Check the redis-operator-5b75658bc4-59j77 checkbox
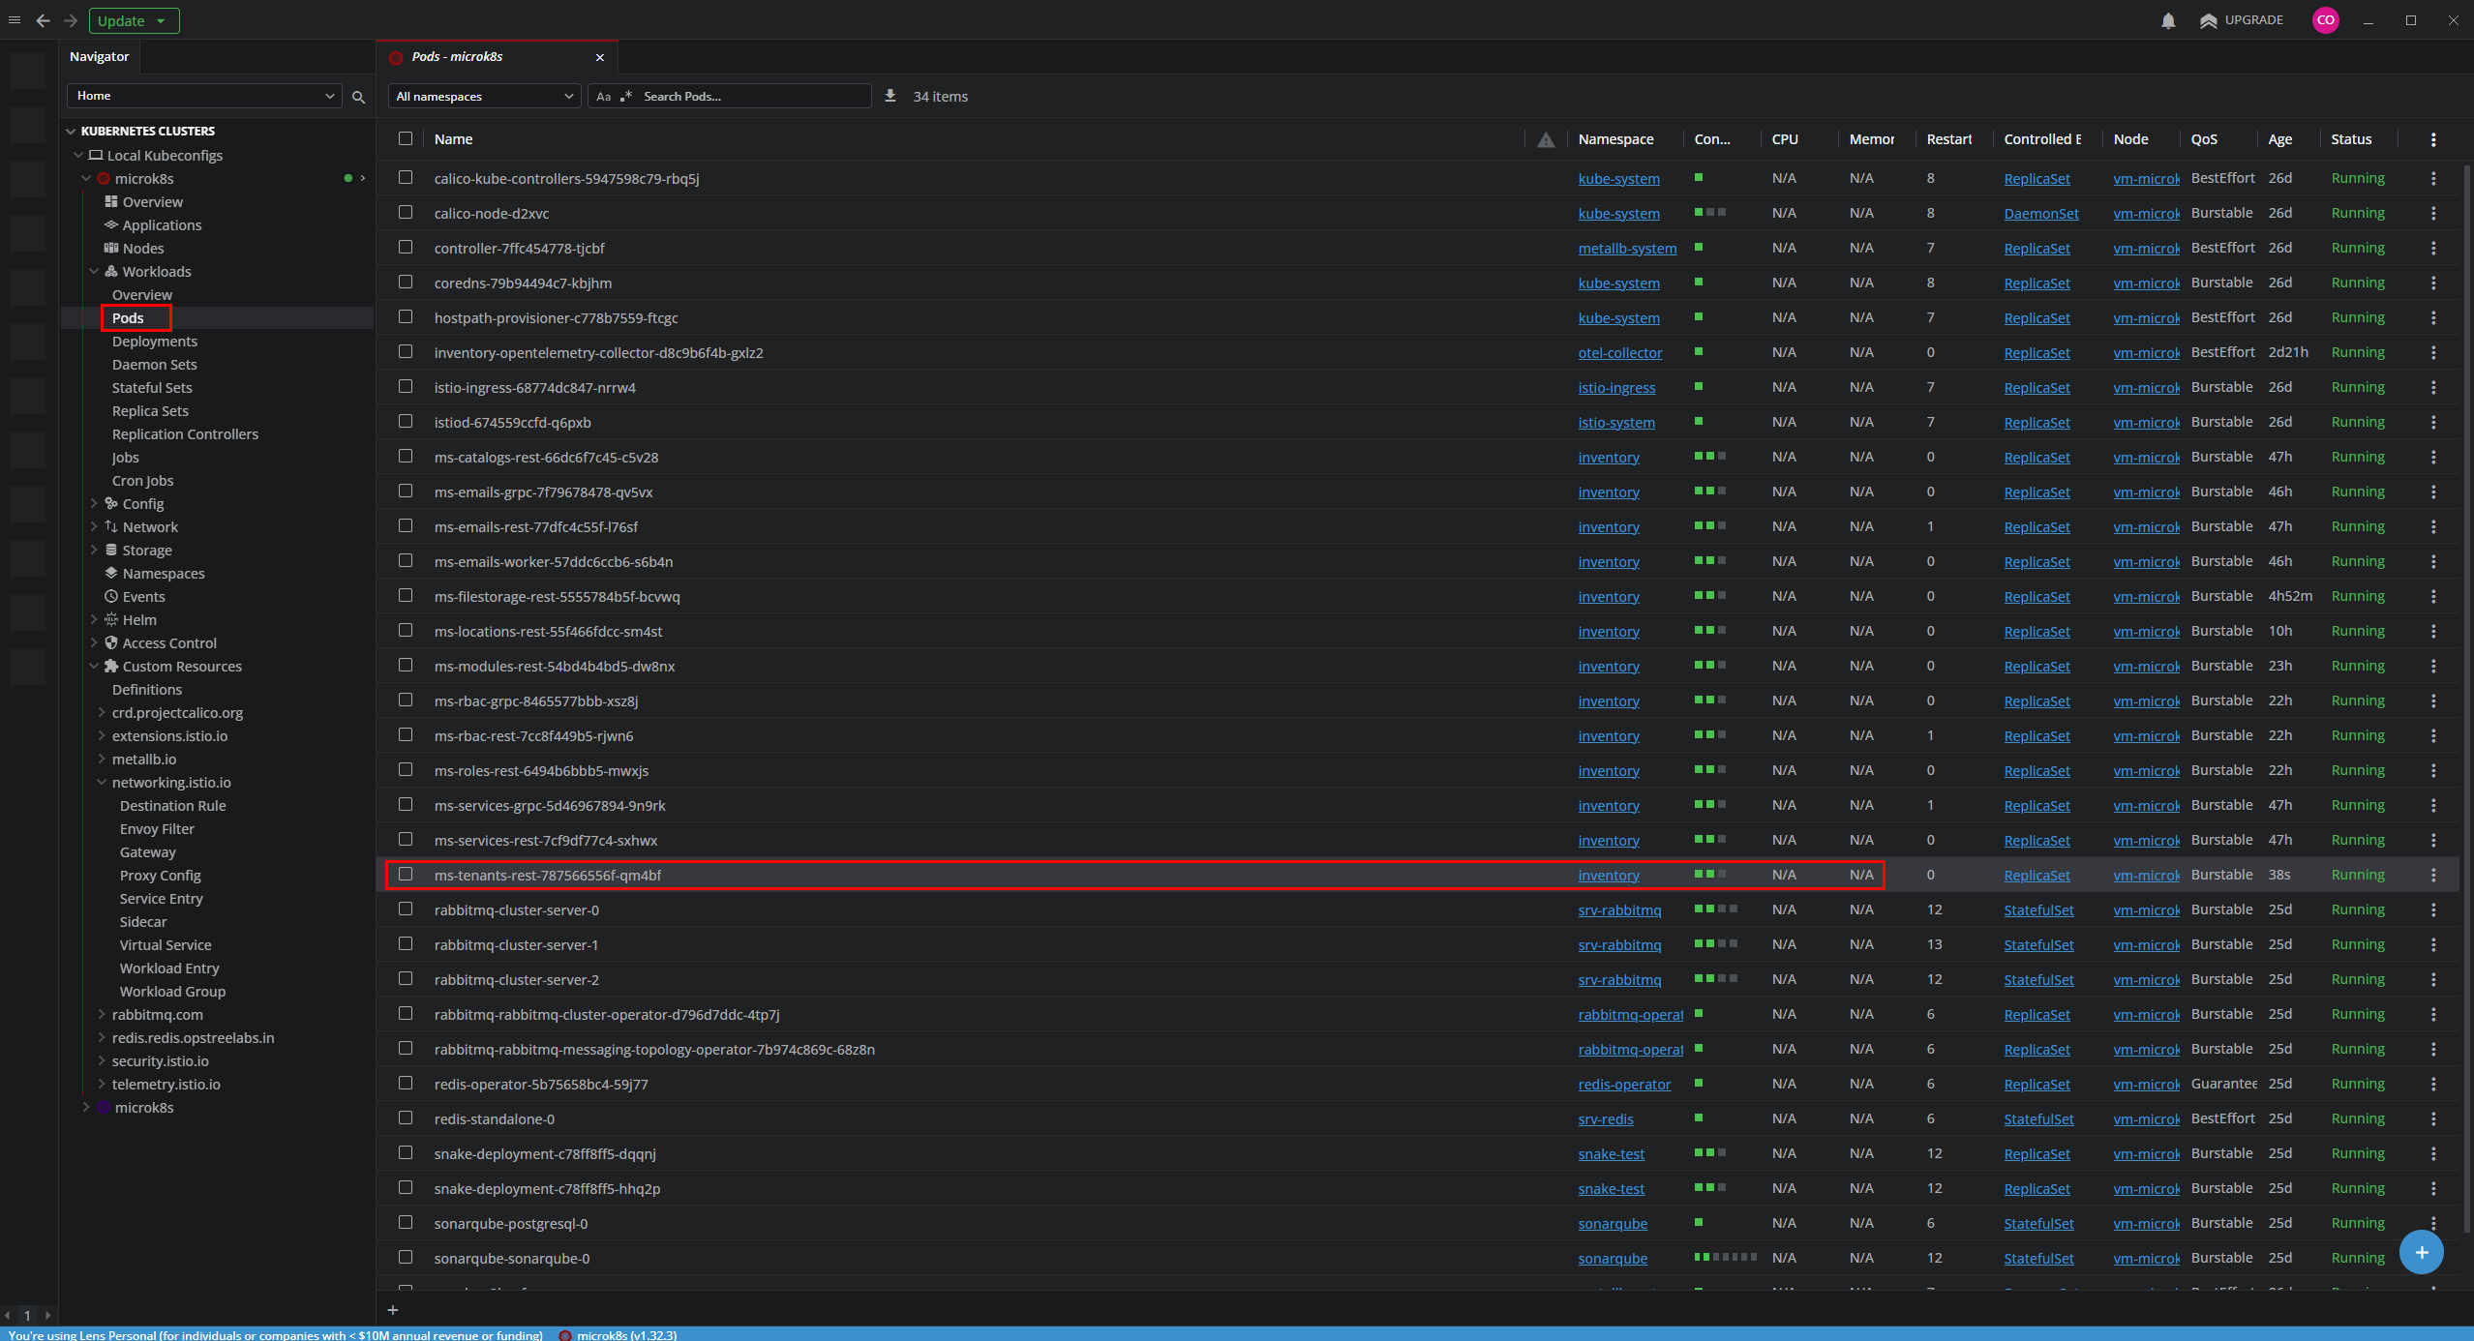Image resolution: width=2474 pixels, height=1341 pixels. (x=406, y=1083)
